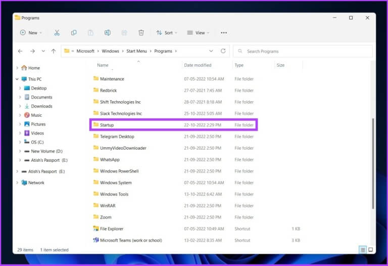The height and width of the screenshot is (266, 388).
Task: Expand the New Volume (D:) node
Action: click(20, 151)
